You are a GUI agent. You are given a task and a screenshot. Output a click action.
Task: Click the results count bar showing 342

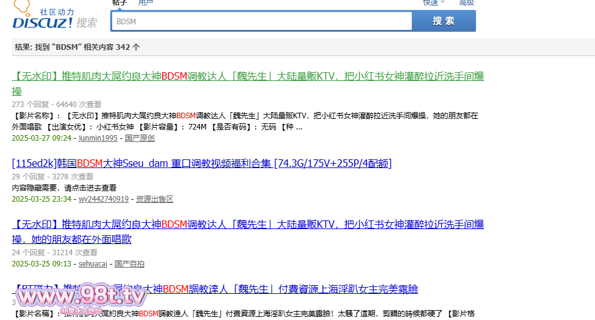pyautogui.click(x=303, y=47)
